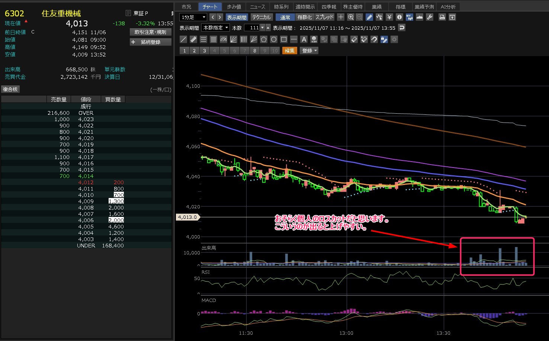Click the 銘柄登録 button
549x341 pixels.
pyautogui.click(x=150, y=42)
